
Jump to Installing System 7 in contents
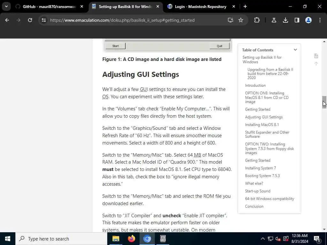[x=260, y=168]
